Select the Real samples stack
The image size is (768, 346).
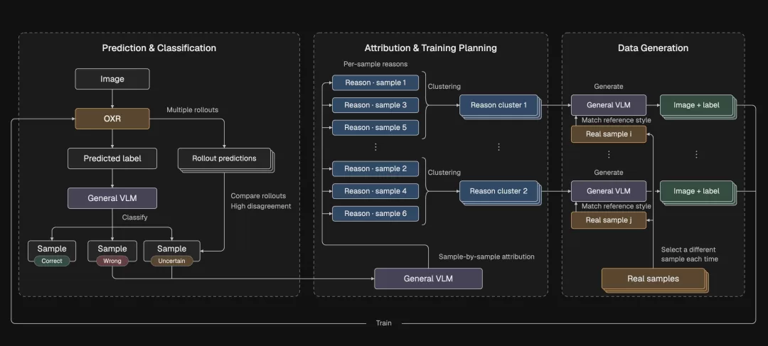point(655,281)
